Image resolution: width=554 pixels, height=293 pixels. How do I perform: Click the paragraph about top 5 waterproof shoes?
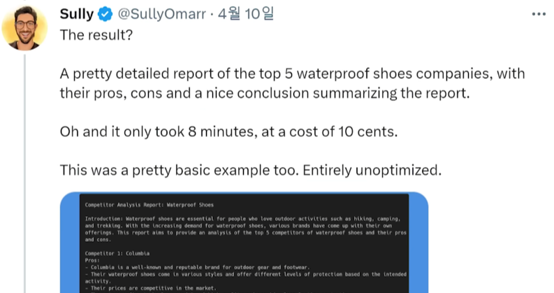(292, 84)
